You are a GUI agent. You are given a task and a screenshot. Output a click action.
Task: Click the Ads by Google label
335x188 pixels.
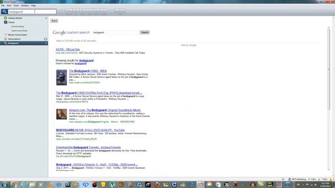188,45
